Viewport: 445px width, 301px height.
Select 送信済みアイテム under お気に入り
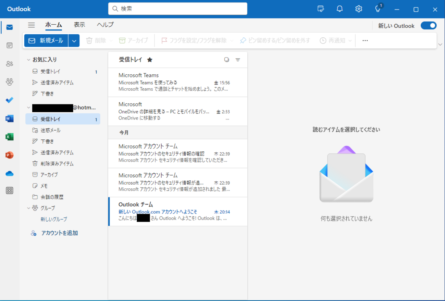63,83
